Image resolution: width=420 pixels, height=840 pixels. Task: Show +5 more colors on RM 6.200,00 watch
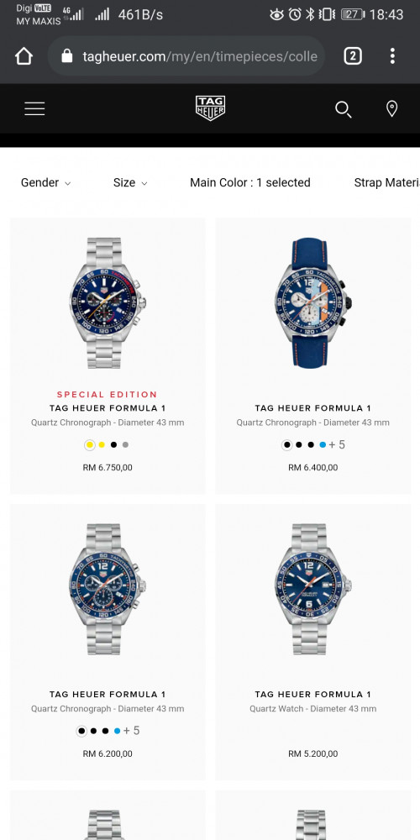tap(131, 731)
